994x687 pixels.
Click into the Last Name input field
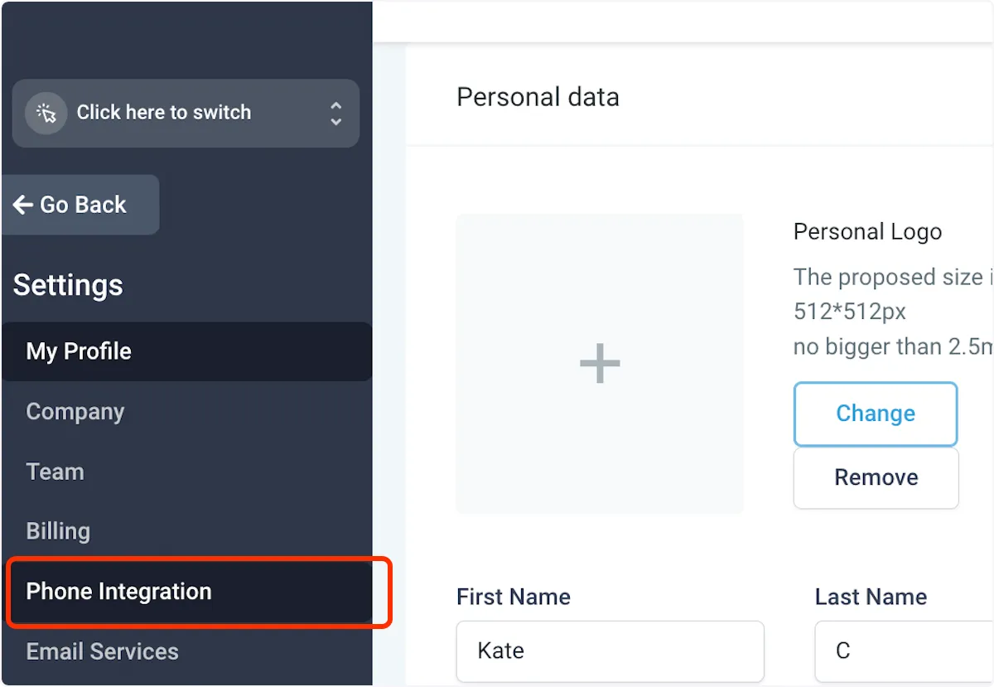click(x=903, y=651)
